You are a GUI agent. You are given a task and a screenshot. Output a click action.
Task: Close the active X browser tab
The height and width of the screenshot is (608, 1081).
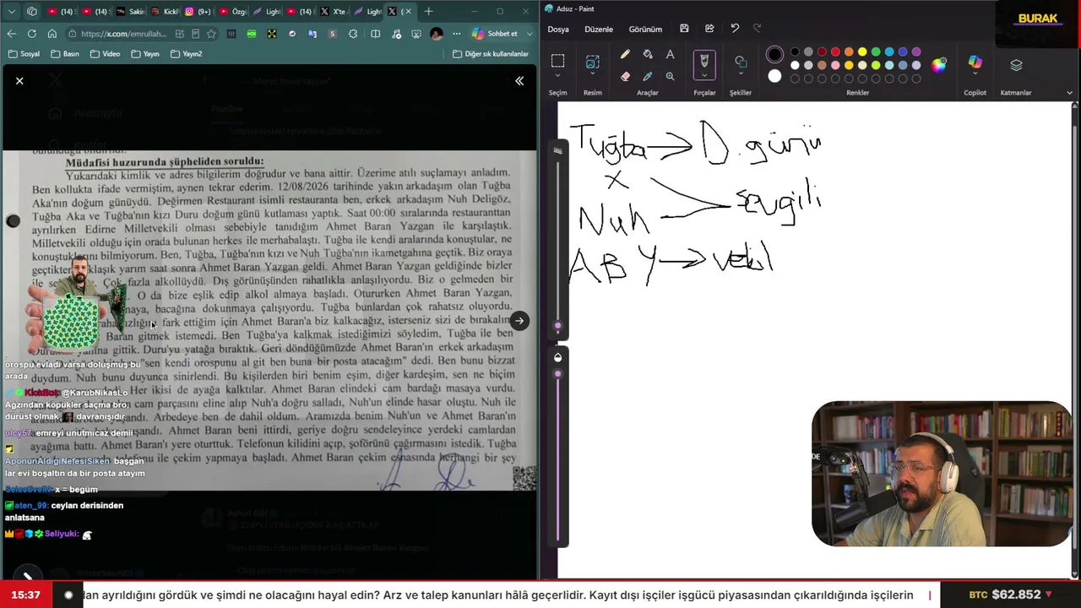point(407,11)
